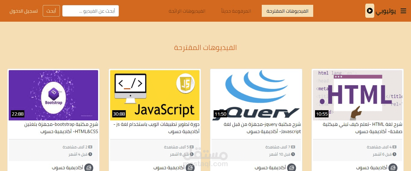This screenshot has width=411, height=171.
Task: Open أكاديمية حسوب channel on HTML card
Action: pos(372,168)
